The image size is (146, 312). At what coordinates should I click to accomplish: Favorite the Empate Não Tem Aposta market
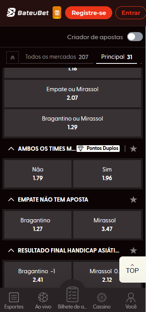(x=133, y=200)
